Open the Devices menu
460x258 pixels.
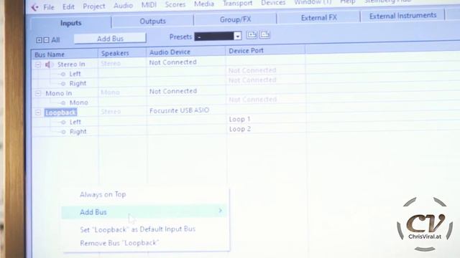tap(273, 2)
